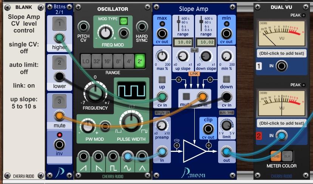Click the max cv out jack
Screen dimensions: 313x184
(162, 33)
